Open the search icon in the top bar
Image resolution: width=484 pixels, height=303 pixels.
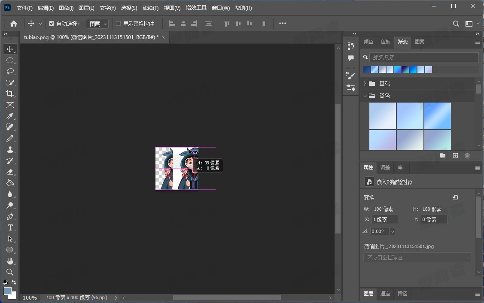pos(455,24)
